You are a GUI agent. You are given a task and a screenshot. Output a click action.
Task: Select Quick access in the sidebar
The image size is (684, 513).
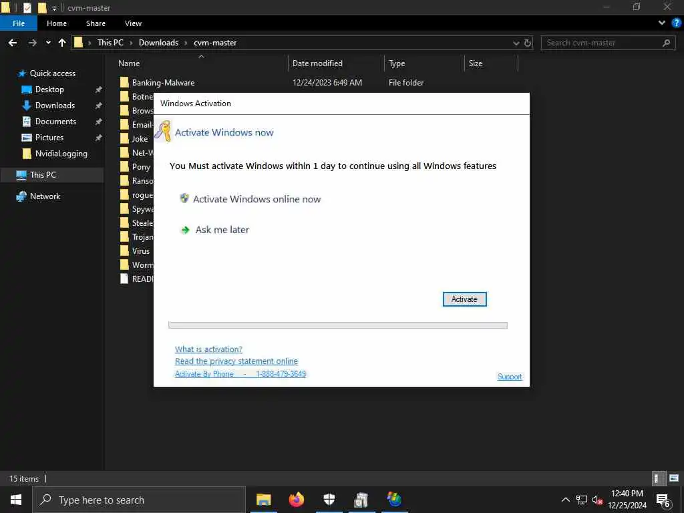pos(52,73)
